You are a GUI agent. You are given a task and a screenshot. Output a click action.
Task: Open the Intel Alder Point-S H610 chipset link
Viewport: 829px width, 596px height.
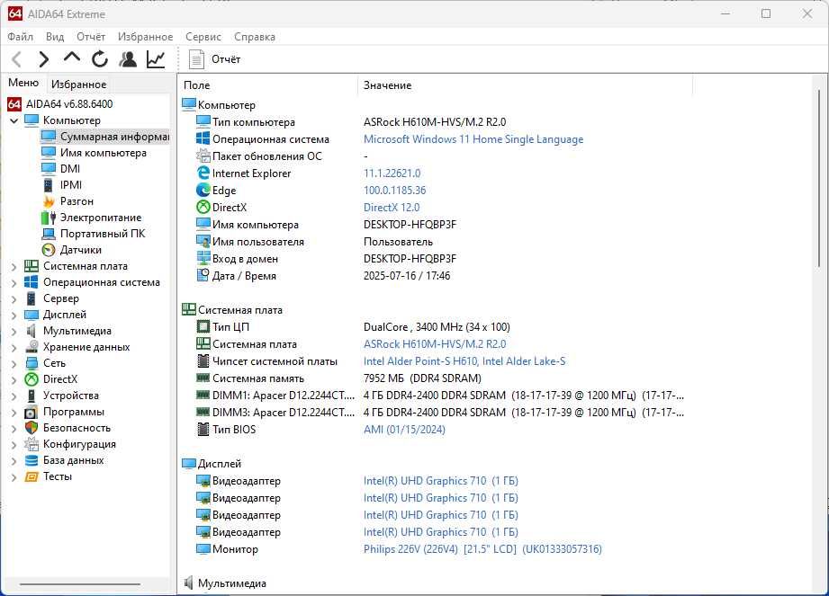pyautogui.click(x=464, y=361)
